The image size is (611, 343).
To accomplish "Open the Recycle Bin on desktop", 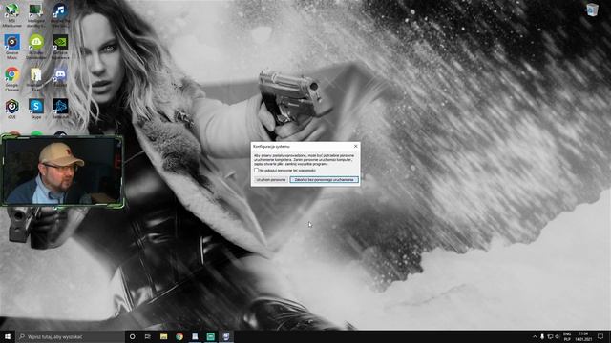I will (x=592, y=10).
